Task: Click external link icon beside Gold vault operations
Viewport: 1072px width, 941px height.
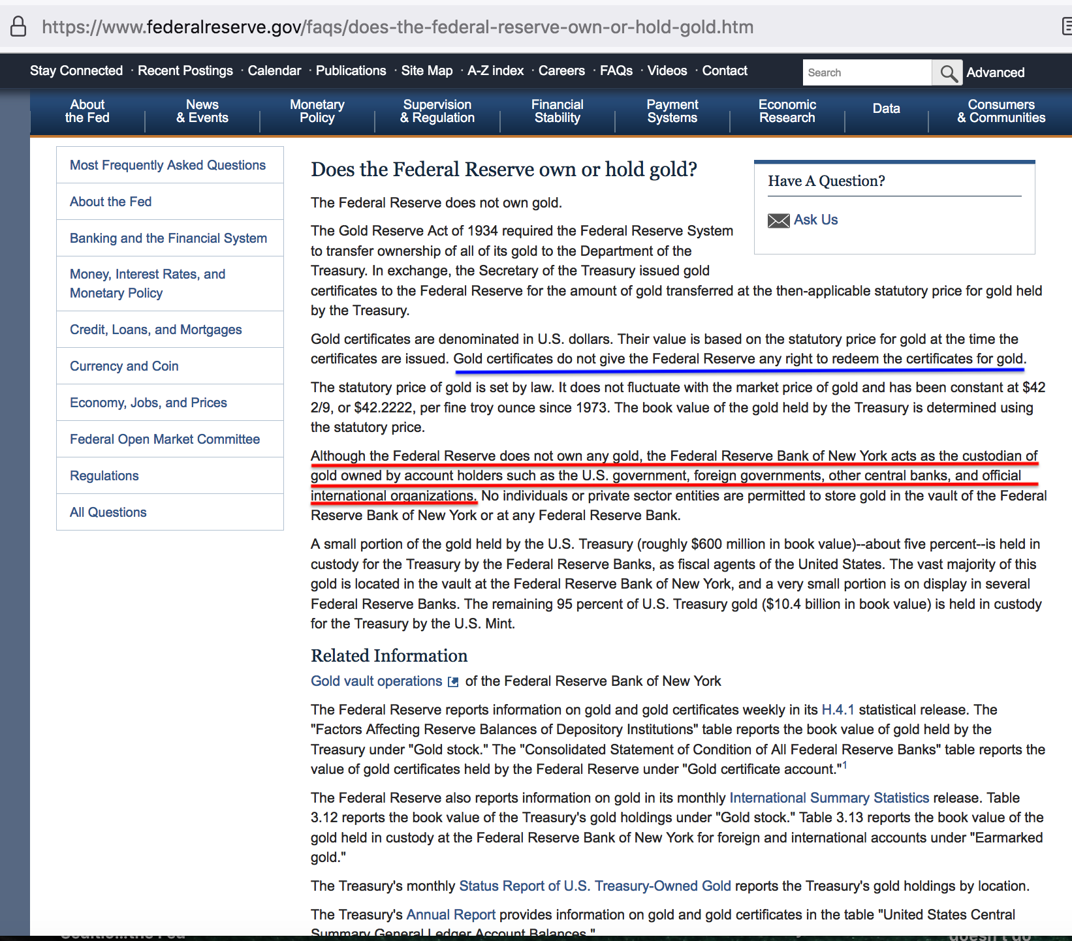Action: point(453,682)
